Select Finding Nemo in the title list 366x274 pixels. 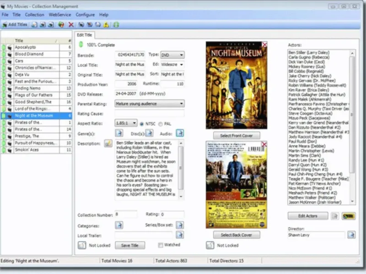click(x=36, y=88)
